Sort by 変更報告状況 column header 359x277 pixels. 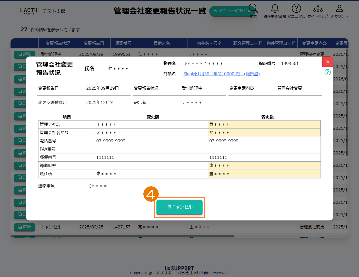pyautogui.click(x=58, y=43)
